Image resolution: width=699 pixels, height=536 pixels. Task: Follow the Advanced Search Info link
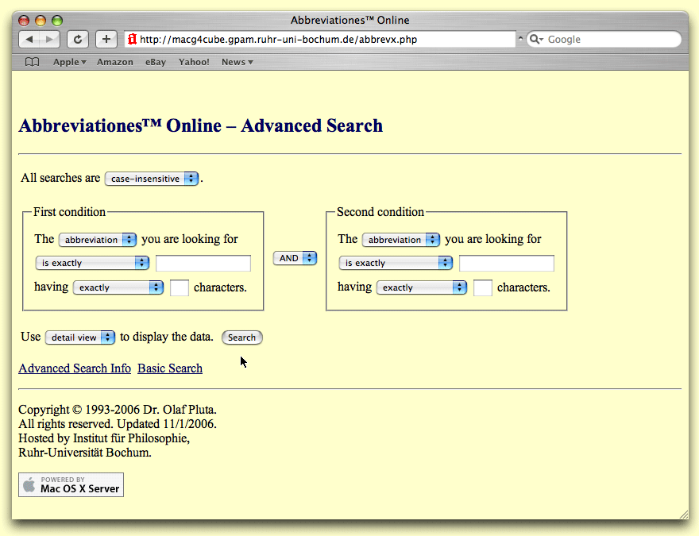(75, 368)
